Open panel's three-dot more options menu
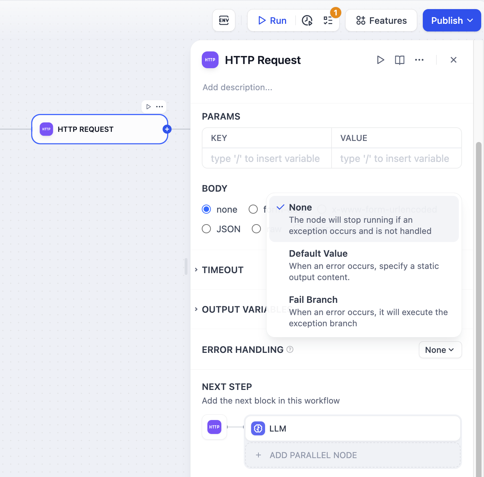The height and width of the screenshot is (477, 484). pyautogui.click(x=419, y=60)
